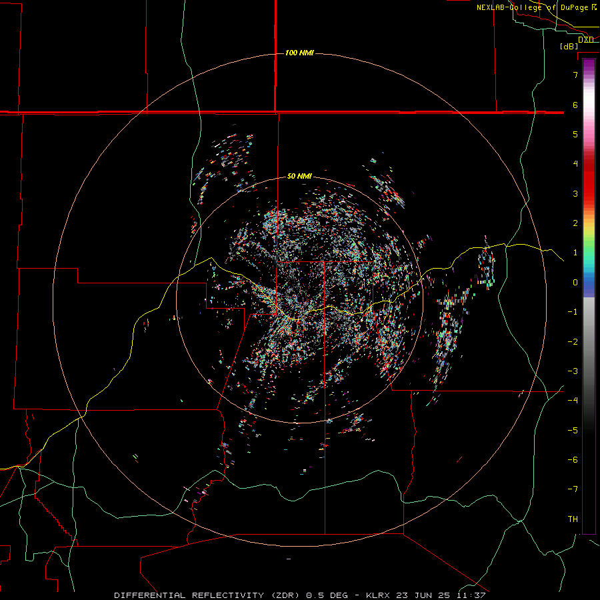
Task: Click the "100 NMI" range ring label
Action: click(x=299, y=53)
